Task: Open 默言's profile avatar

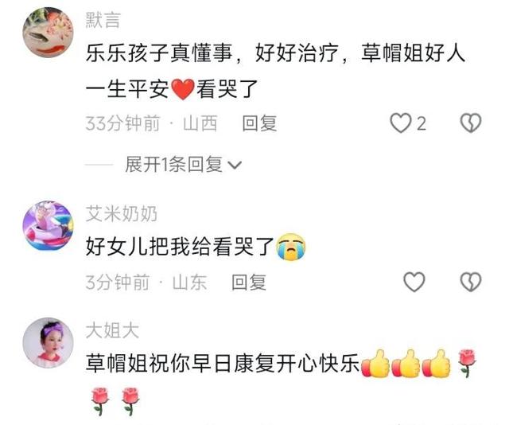Action: pos(48,33)
